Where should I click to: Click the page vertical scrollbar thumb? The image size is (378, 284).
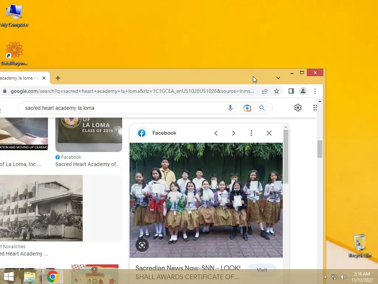pos(320,149)
